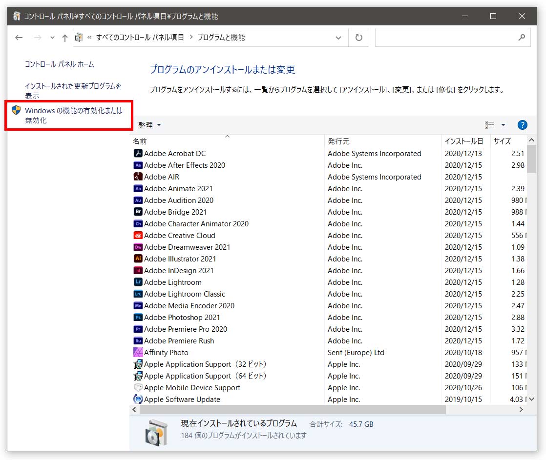This screenshot has width=546, height=460.
Task: Click the horizontal scrollbar thumb
Action: (x=293, y=410)
